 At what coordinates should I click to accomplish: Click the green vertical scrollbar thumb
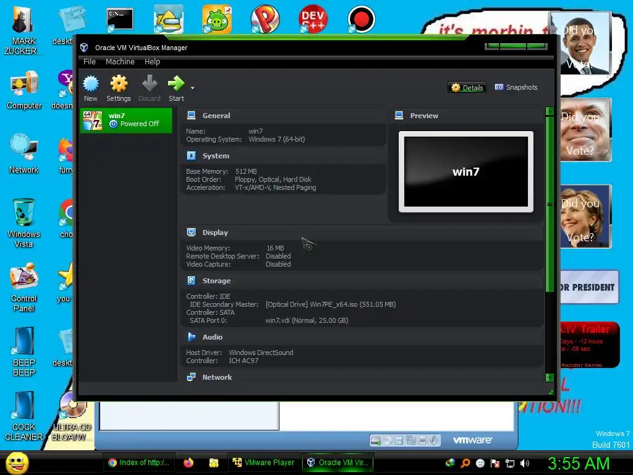[x=550, y=204]
